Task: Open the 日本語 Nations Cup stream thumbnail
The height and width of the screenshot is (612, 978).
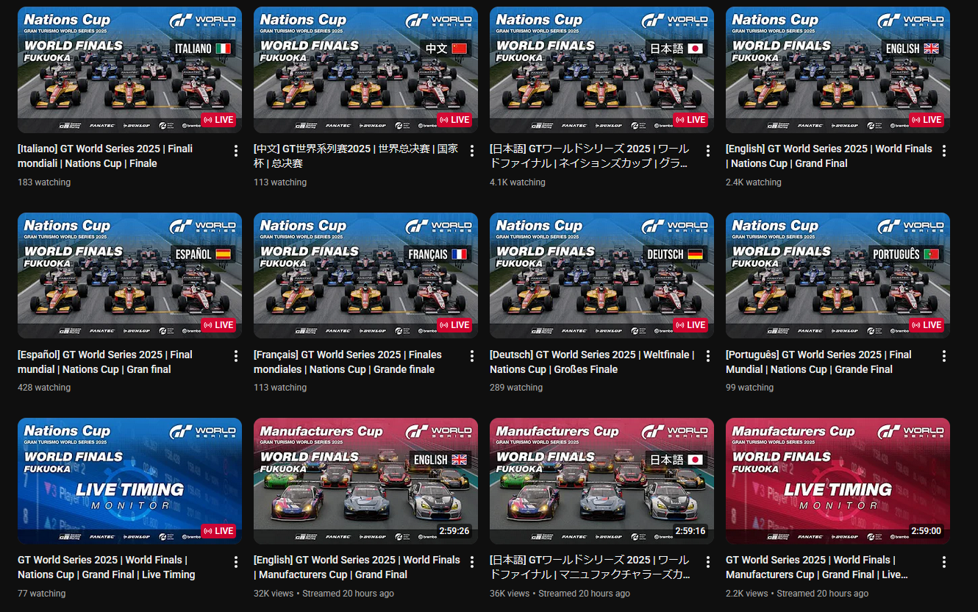Action: 602,70
